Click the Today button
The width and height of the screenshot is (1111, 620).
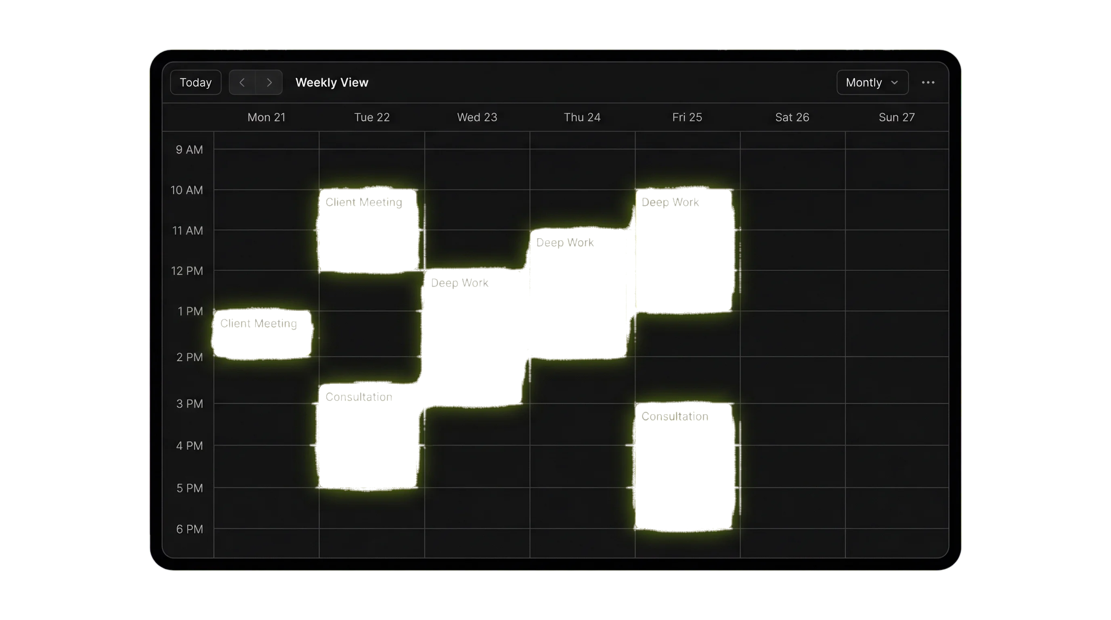coord(195,82)
